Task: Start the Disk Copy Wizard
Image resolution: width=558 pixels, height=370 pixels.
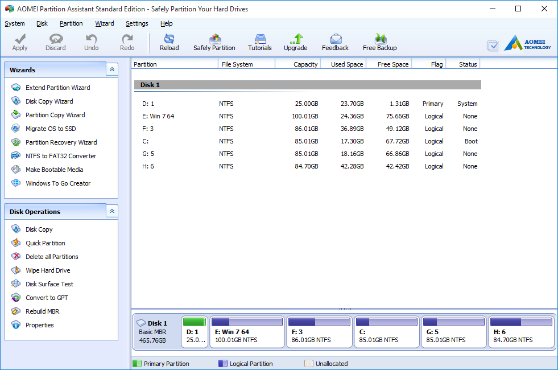Action: [49, 101]
